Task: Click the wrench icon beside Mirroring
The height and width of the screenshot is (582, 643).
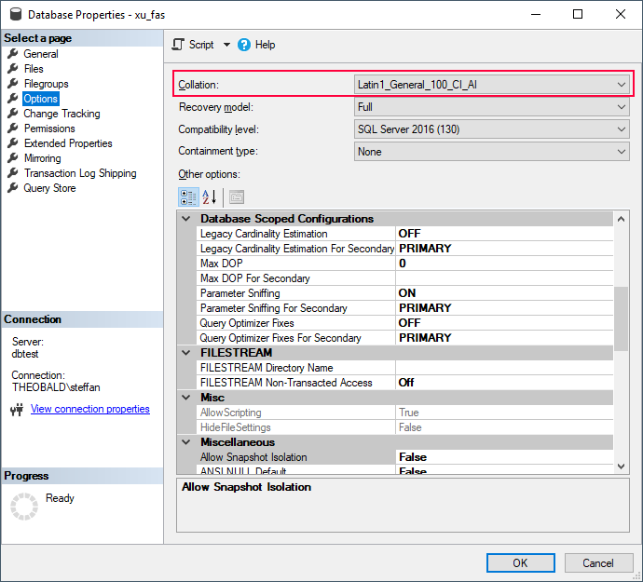Action: pos(13,157)
